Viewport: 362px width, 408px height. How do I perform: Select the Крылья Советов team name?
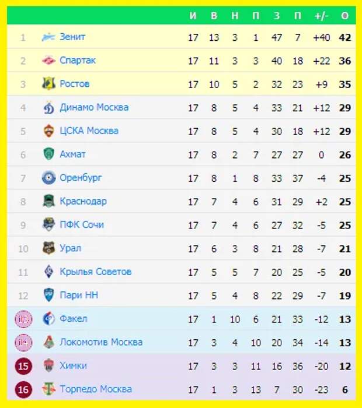(95, 272)
